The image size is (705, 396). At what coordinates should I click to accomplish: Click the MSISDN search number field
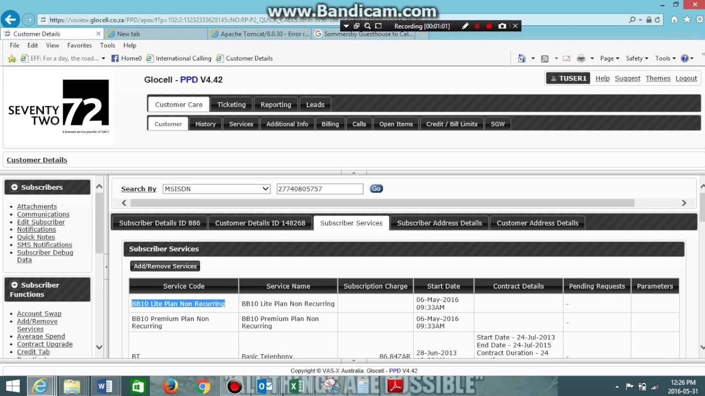click(320, 189)
